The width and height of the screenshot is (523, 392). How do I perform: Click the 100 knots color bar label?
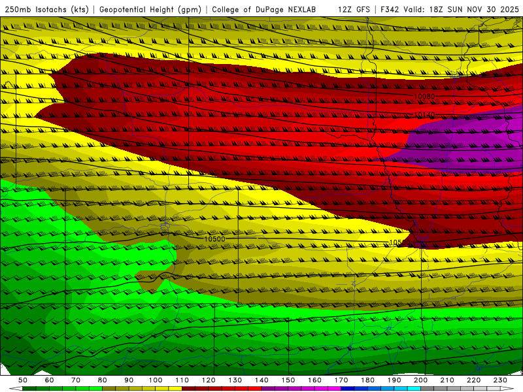coord(156,380)
